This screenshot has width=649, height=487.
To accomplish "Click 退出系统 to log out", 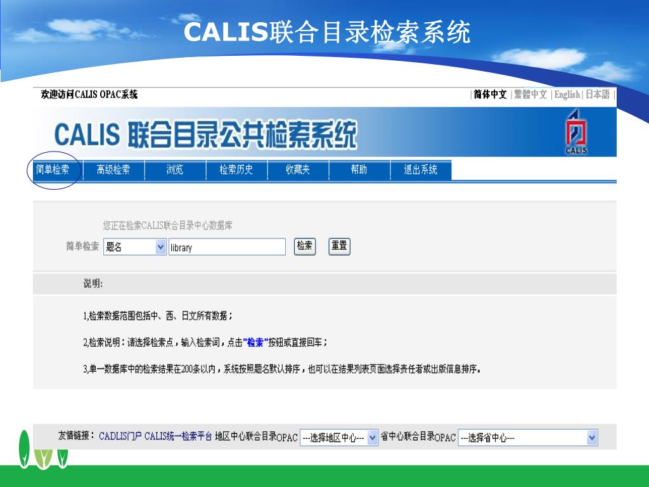I will (421, 170).
